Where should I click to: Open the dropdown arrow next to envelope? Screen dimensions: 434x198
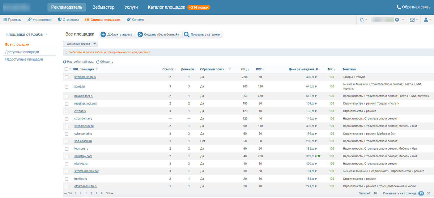(417, 20)
